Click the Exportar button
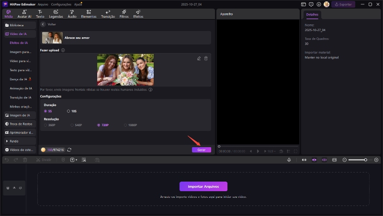The width and height of the screenshot is (383, 216). [x=343, y=4]
